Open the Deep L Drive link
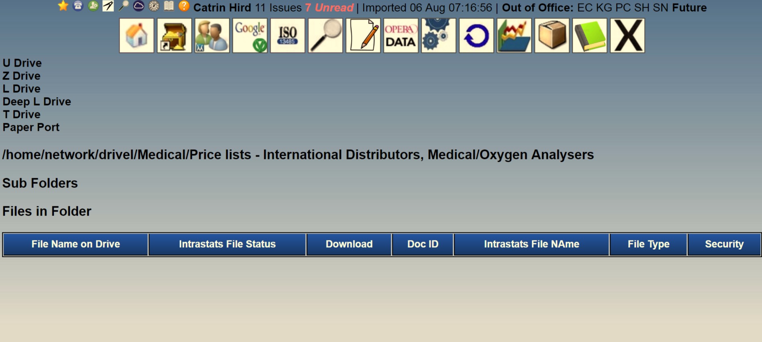Image resolution: width=762 pixels, height=342 pixels. click(x=37, y=102)
